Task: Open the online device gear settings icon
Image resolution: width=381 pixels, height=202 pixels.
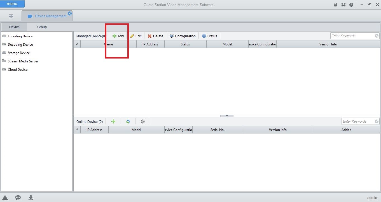Action: [143, 121]
